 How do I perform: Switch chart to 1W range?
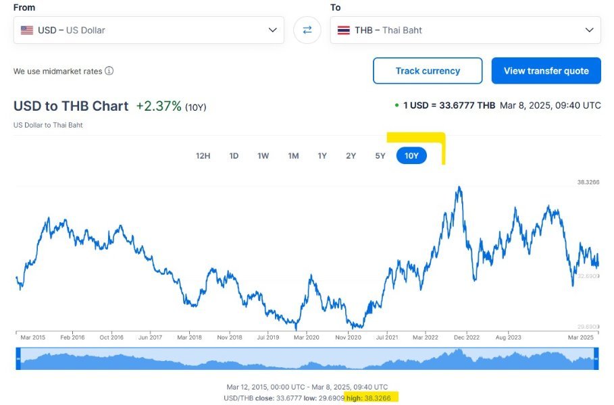pyautogui.click(x=263, y=156)
